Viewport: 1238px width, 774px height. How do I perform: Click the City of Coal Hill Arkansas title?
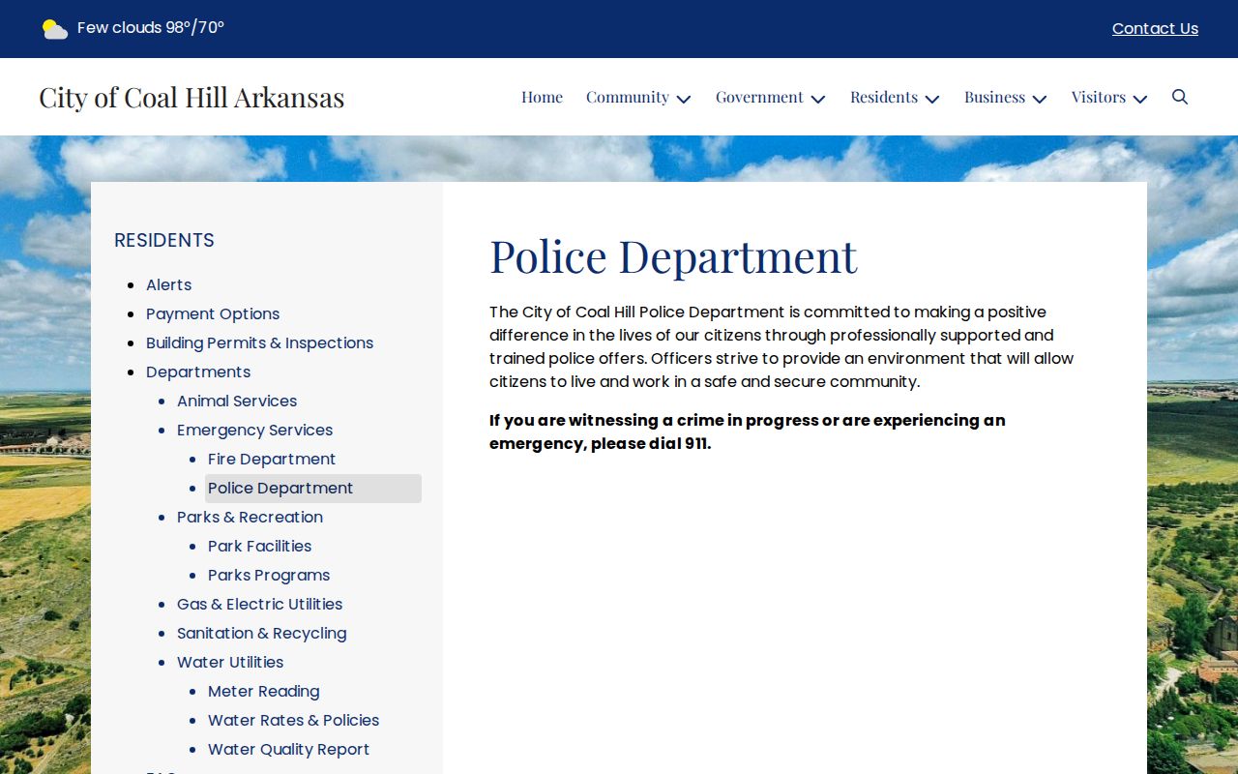pyautogui.click(x=192, y=97)
